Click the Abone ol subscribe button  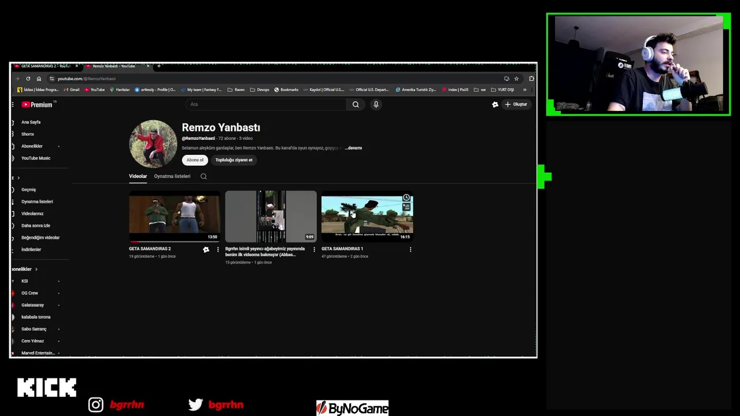pos(195,160)
